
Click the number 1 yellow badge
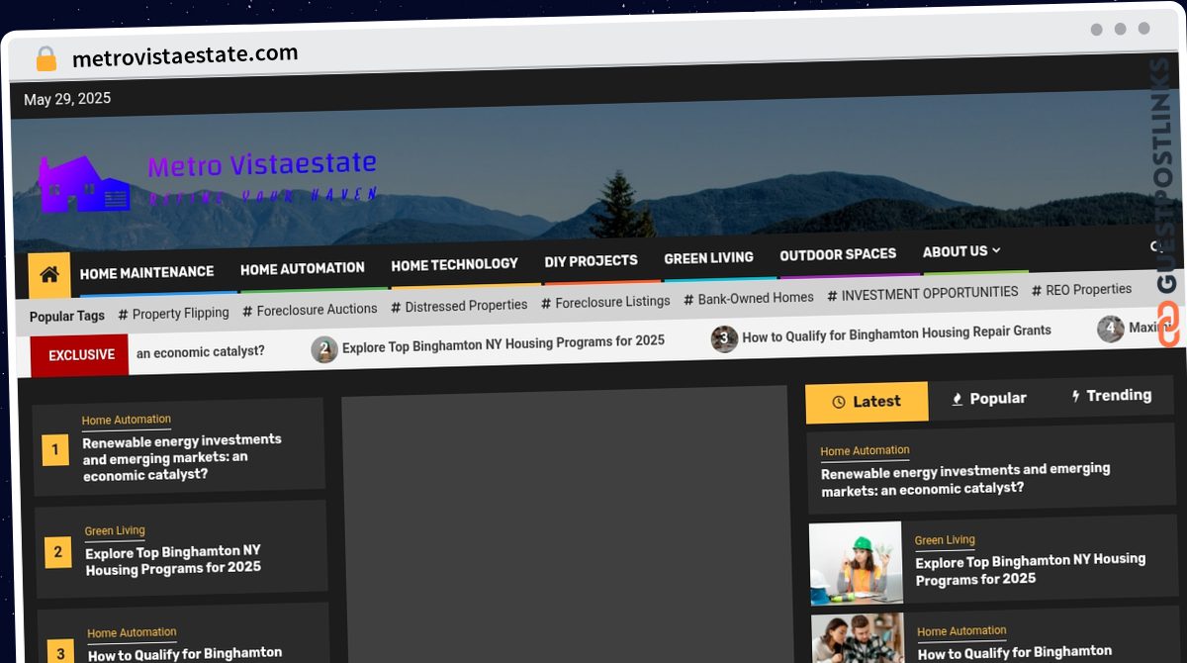coord(55,450)
